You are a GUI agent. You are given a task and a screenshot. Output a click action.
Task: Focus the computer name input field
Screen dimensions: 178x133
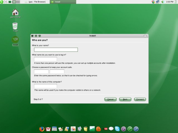45,86
